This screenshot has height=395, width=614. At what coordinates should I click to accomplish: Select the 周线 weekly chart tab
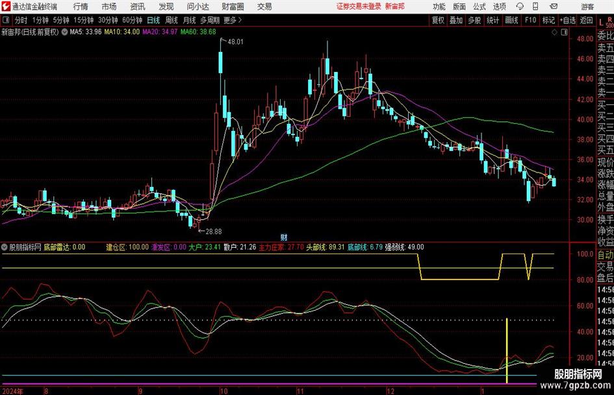(172, 20)
